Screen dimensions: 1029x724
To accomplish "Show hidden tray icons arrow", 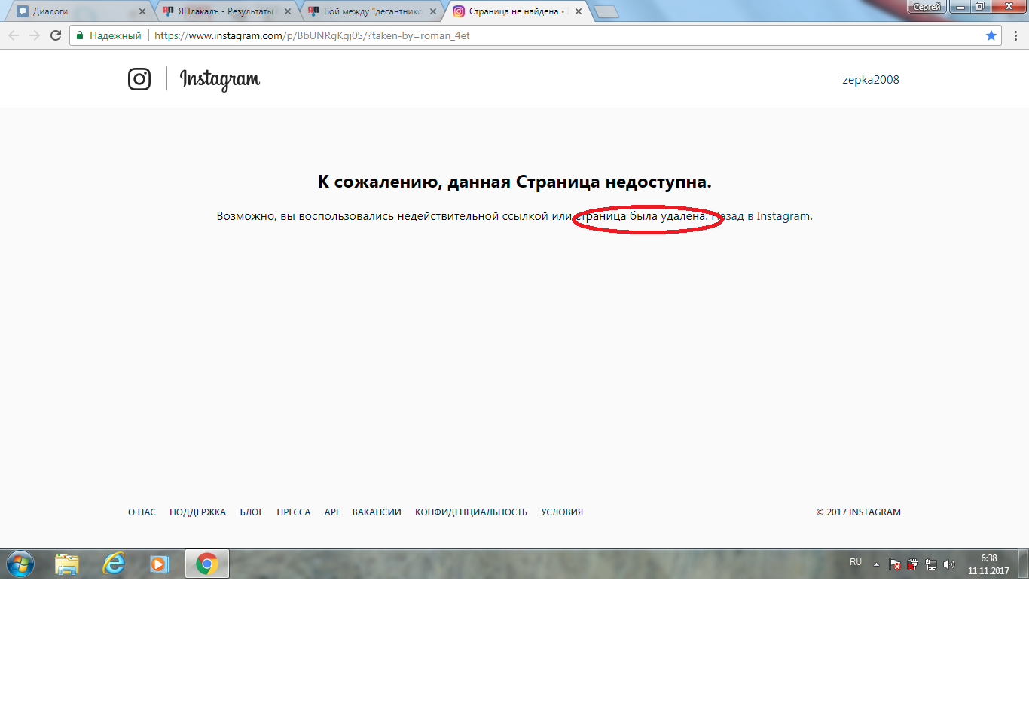I will [876, 564].
